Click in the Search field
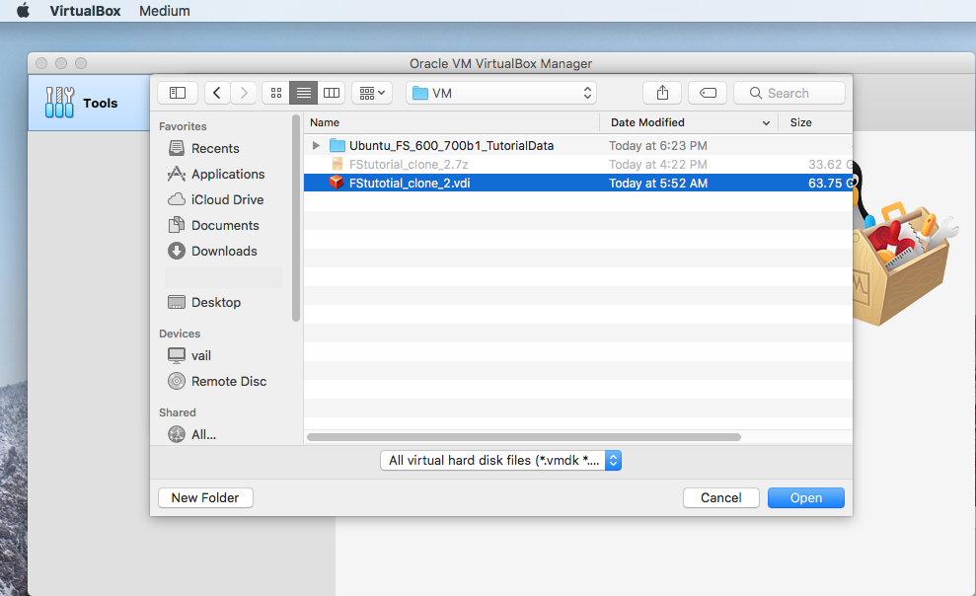The image size is (976, 596). [x=789, y=93]
